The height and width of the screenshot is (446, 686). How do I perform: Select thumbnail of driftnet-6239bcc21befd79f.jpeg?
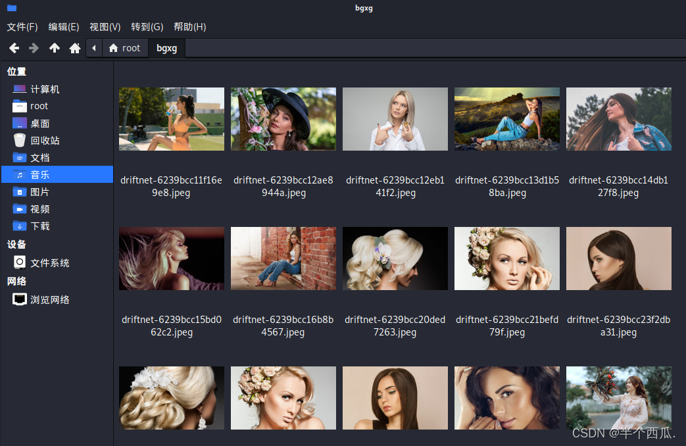point(507,259)
